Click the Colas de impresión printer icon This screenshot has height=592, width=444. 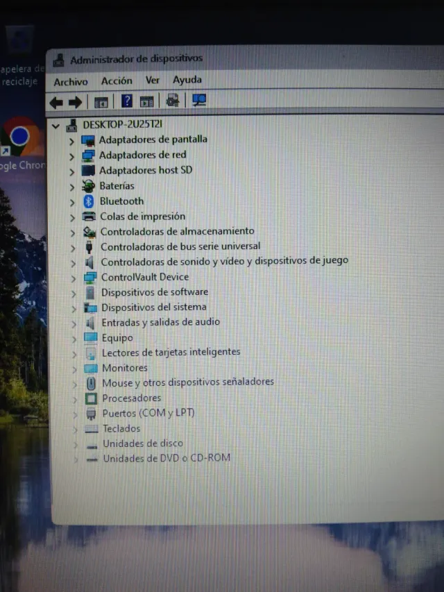(x=89, y=217)
